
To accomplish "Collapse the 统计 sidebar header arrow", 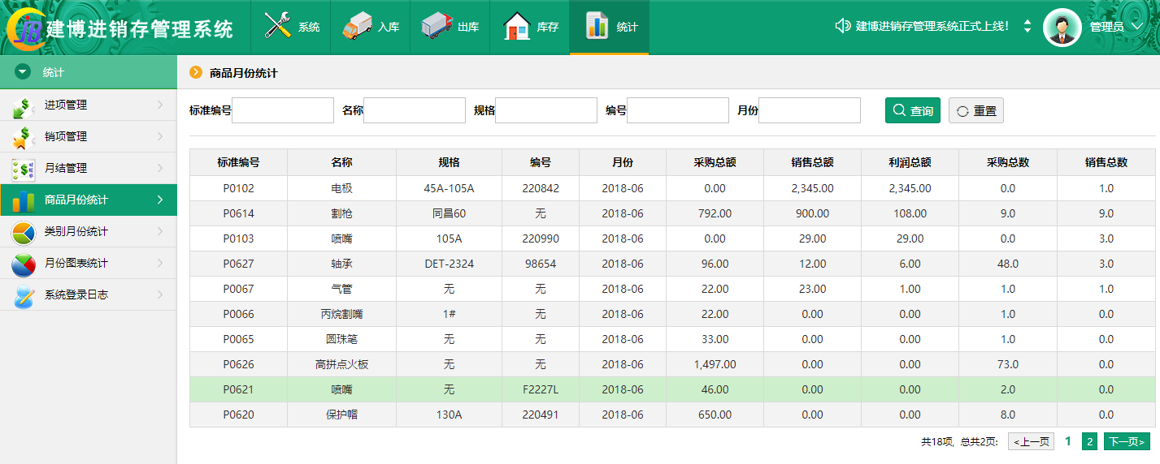I will [23, 72].
